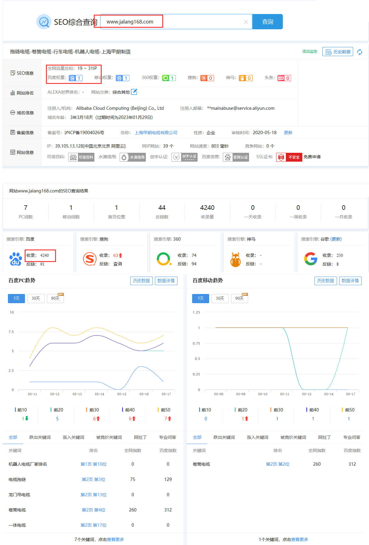Select 7天 in Baidu mobile trend
Viewport: 369px width, 545px height.
(x=201, y=298)
